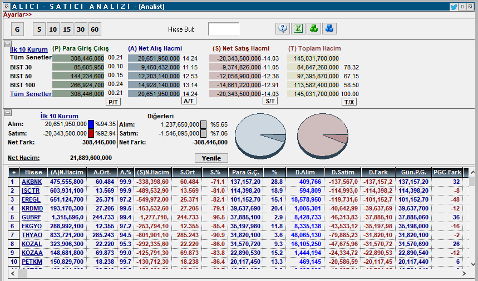Toggle the P/T ratio button
Screen dimensions: 478x281
click(x=113, y=102)
